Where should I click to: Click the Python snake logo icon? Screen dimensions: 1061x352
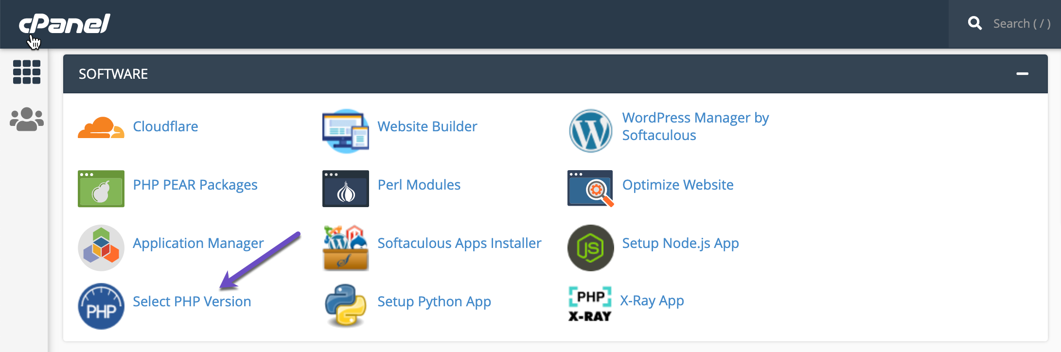pyautogui.click(x=345, y=305)
